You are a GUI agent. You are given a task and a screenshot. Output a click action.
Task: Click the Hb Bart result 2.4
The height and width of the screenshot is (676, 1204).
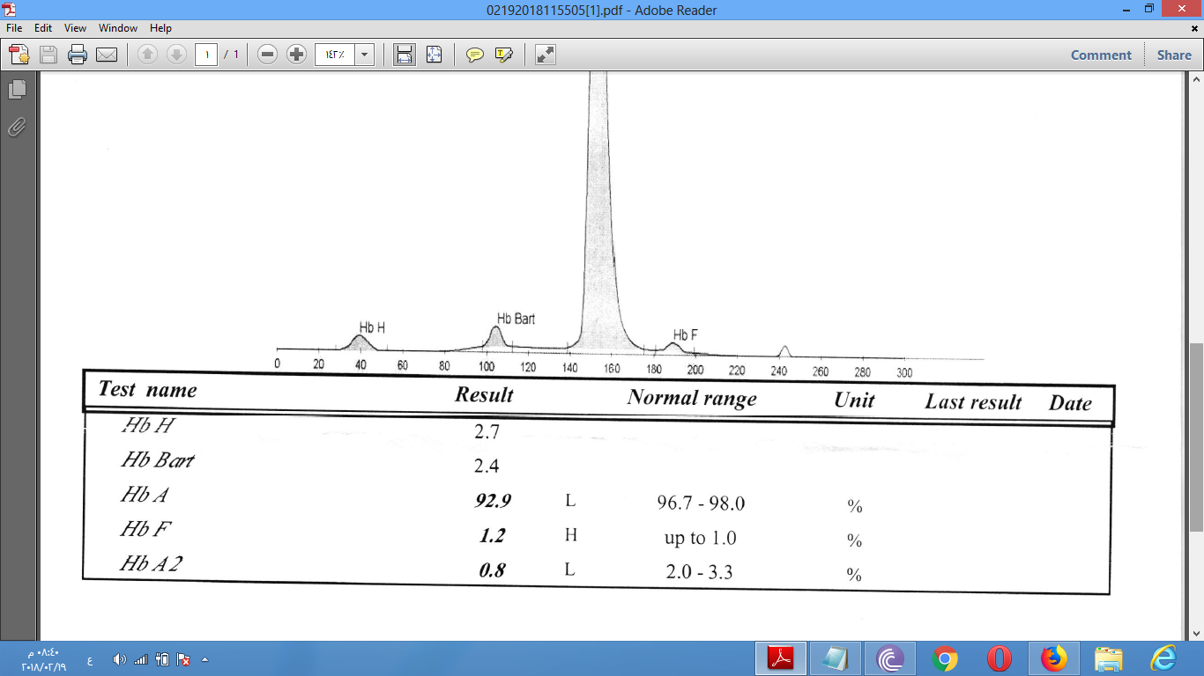pyautogui.click(x=487, y=467)
